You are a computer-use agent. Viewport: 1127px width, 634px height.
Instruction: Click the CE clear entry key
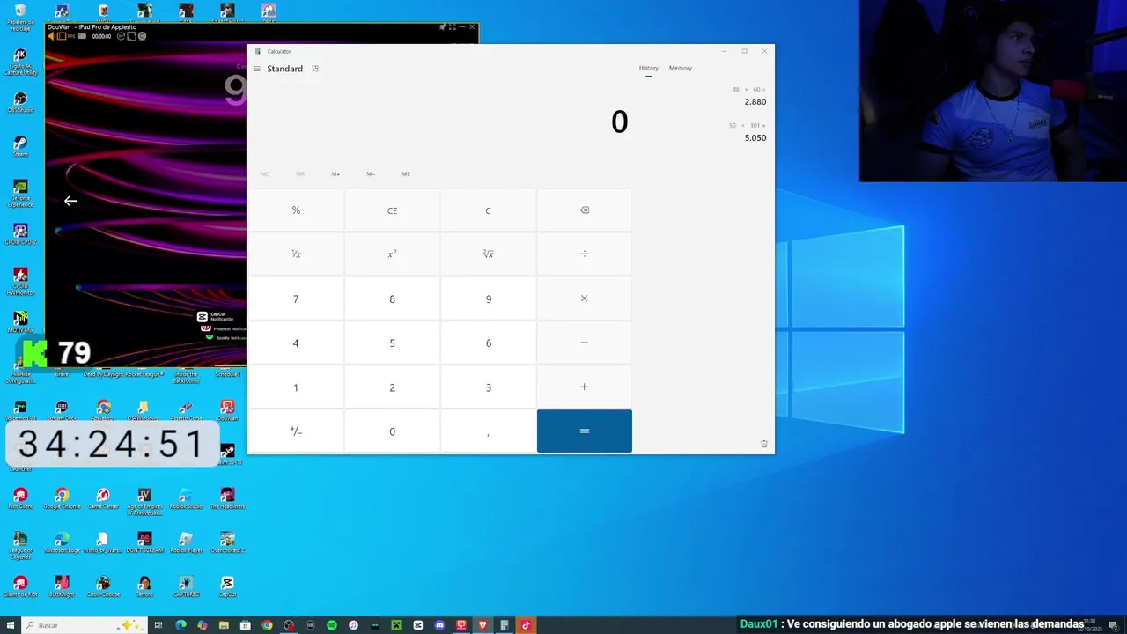pos(392,210)
